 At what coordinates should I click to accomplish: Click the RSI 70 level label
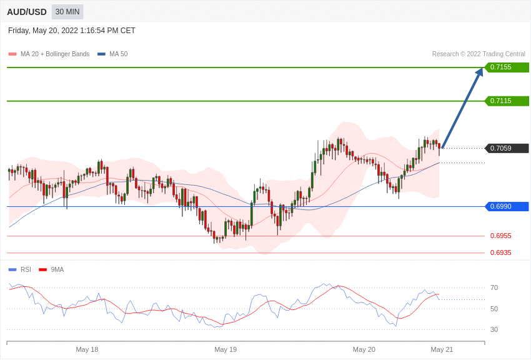click(494, 288)
